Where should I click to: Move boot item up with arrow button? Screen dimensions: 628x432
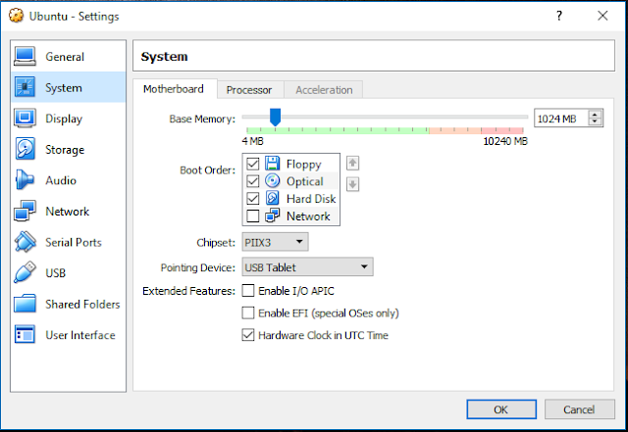pyautogui.click(x=352, y=164)
